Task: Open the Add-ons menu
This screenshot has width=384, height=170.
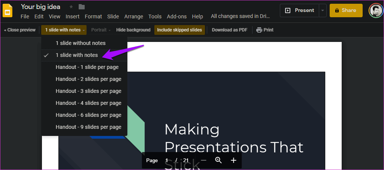Action: pyautogui.click(x=177, y=16)
